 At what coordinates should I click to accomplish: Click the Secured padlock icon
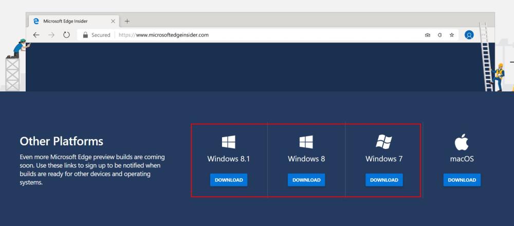(85, 35)
